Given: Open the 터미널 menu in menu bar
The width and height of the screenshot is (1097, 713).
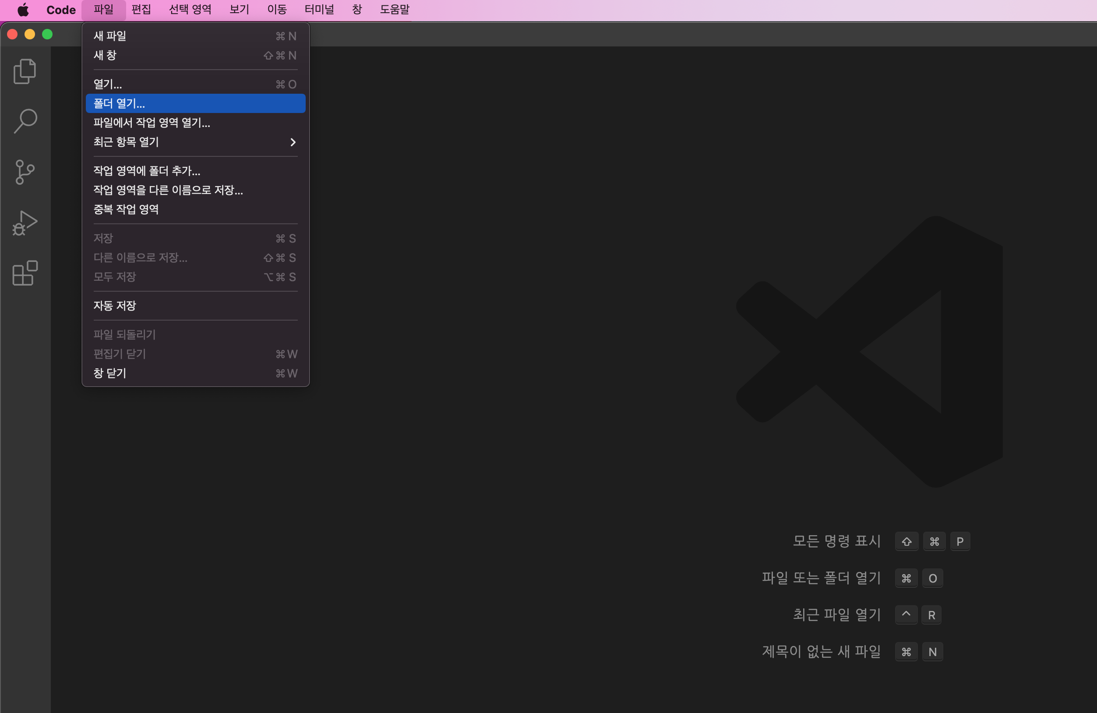Looking at the screenshot, I should pos(319,10).
